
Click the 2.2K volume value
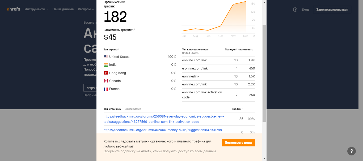point(252,84)
